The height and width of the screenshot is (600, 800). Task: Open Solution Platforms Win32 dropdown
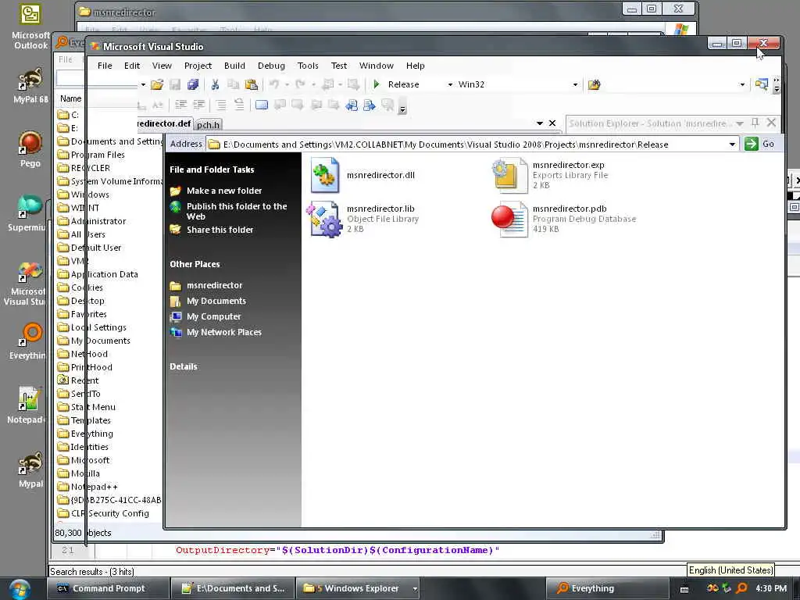(575, 84)
